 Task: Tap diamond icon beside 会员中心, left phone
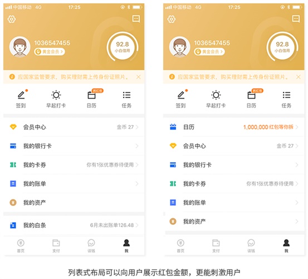(13, 127)
